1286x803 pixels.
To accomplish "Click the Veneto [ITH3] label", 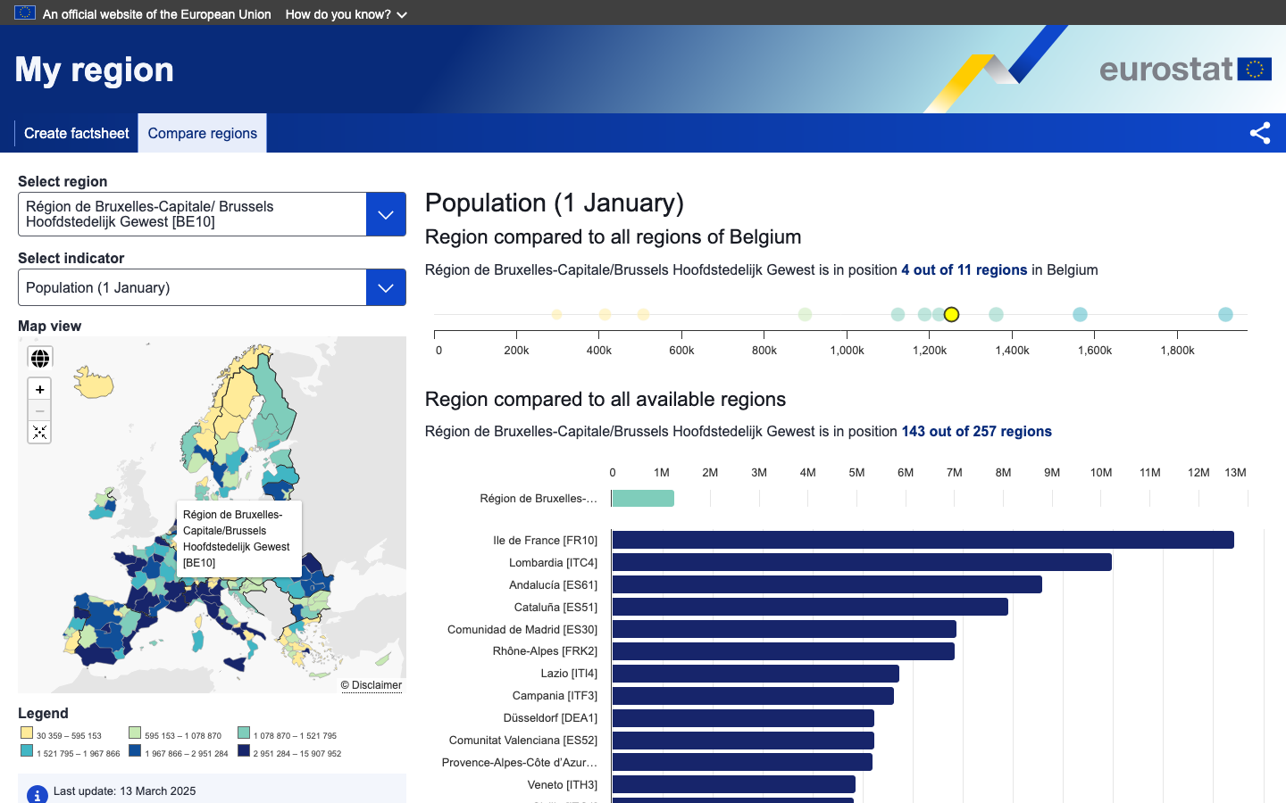I will pos(563,785).
